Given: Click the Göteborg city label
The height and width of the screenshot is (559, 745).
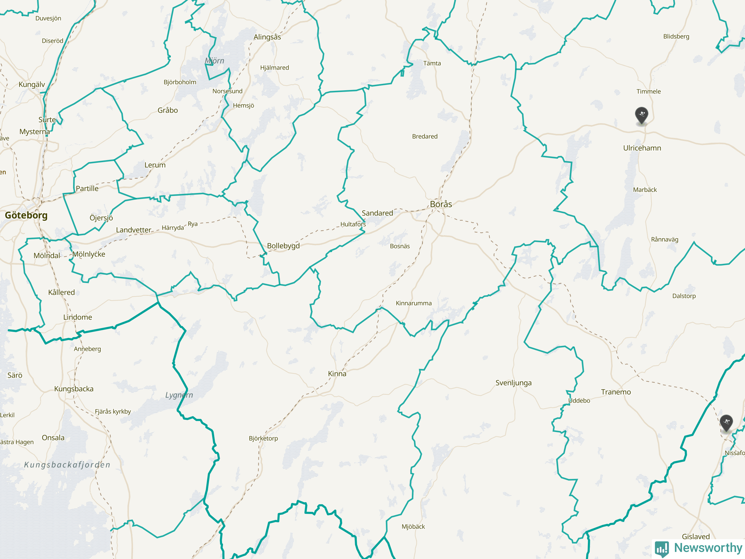Looking at the screenshot, I should (x=26, y=215).
